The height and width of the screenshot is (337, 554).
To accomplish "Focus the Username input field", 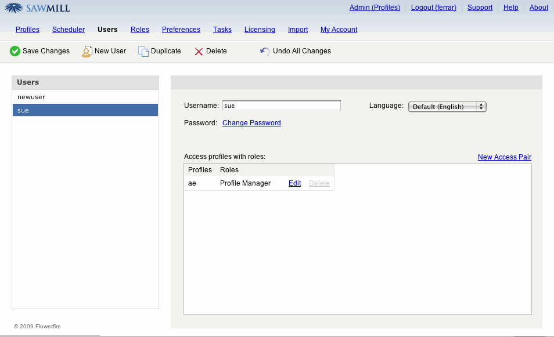I will [282, 106].
